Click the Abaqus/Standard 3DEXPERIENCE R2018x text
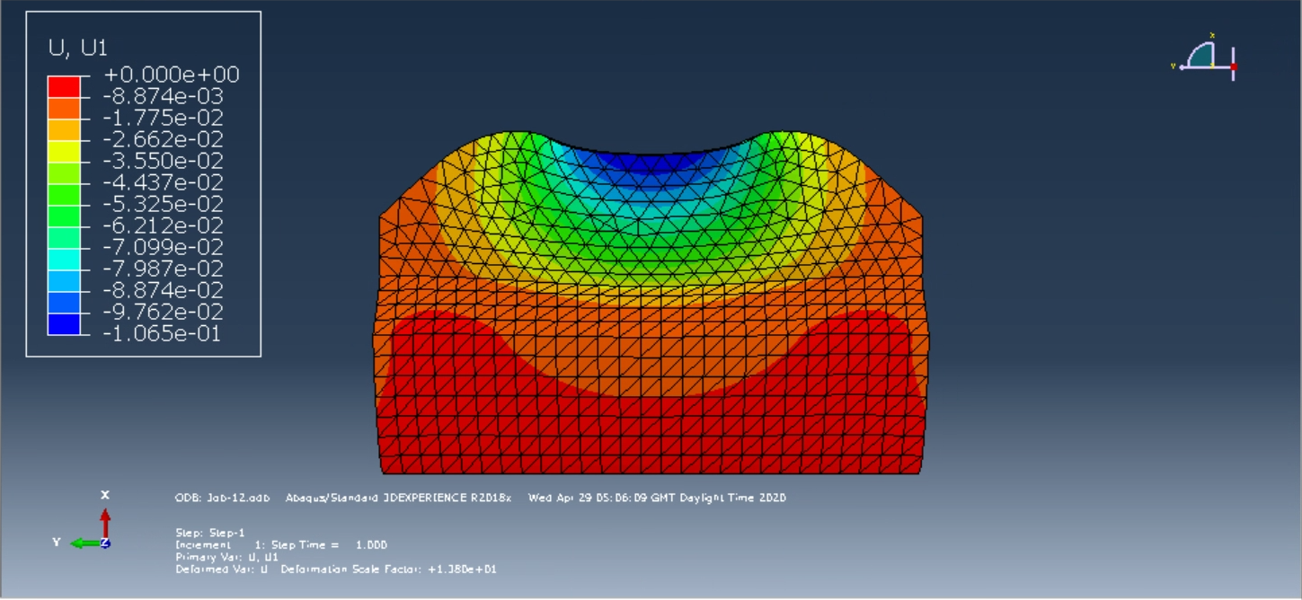The height and width of the screenshot is (600, 1302). 398,498
